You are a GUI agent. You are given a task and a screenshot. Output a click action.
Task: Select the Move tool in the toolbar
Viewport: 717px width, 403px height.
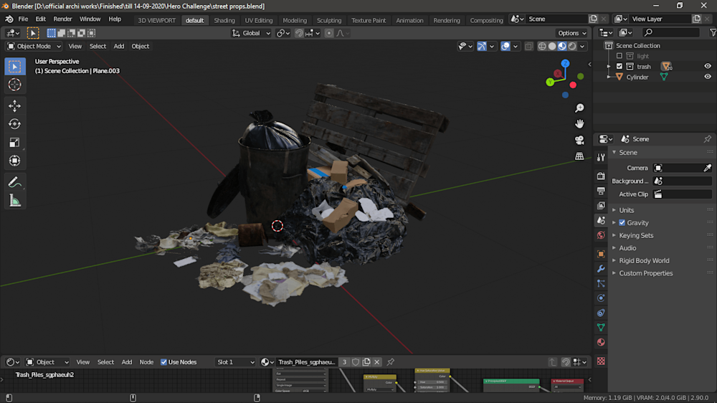point(14,106)
